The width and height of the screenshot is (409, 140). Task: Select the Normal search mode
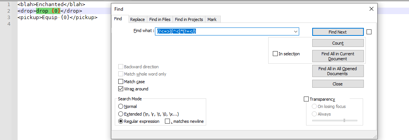pyautogui.click(x=121, y=106)
